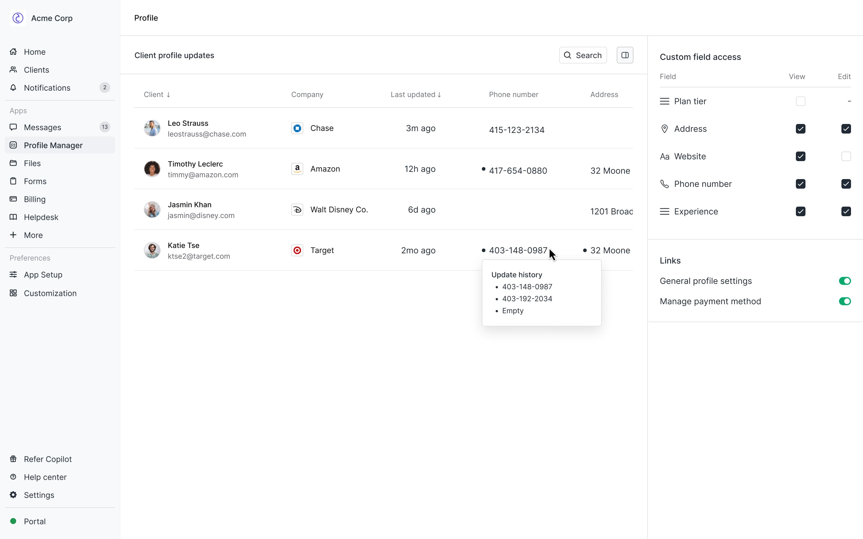Turn off General profile settings toggle
Viewport: 863px width, 539px height.
coord(844,281)
